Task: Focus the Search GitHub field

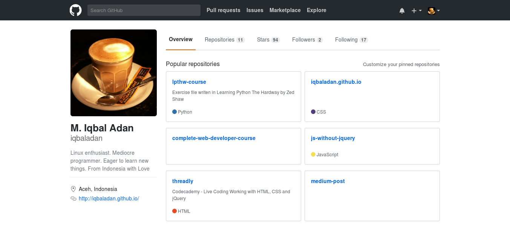Action: [x=144, y=10]
